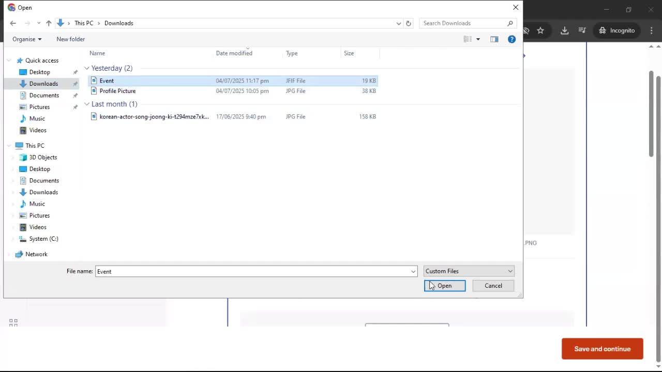The height and width of the screenshot is (372, 662).
Task: Click the 19 KB size cell
Action: 369,81
